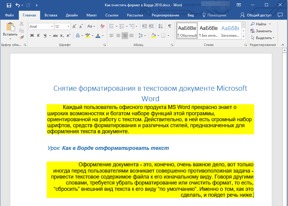Open the Arial font name dropdown
The image size is (288, 206).
point(52,27)
